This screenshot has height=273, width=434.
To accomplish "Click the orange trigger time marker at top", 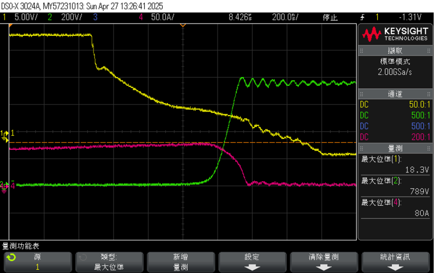I will [183, 25].
